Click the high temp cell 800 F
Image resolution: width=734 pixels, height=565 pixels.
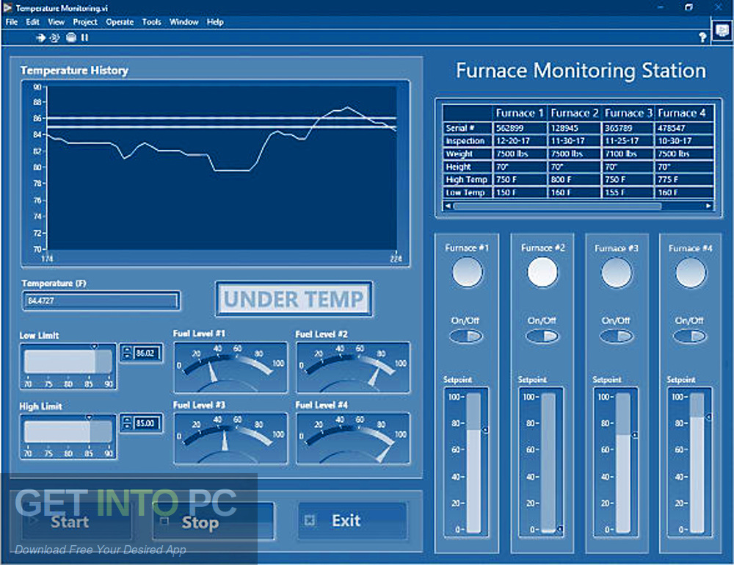(x=575, y=179)
